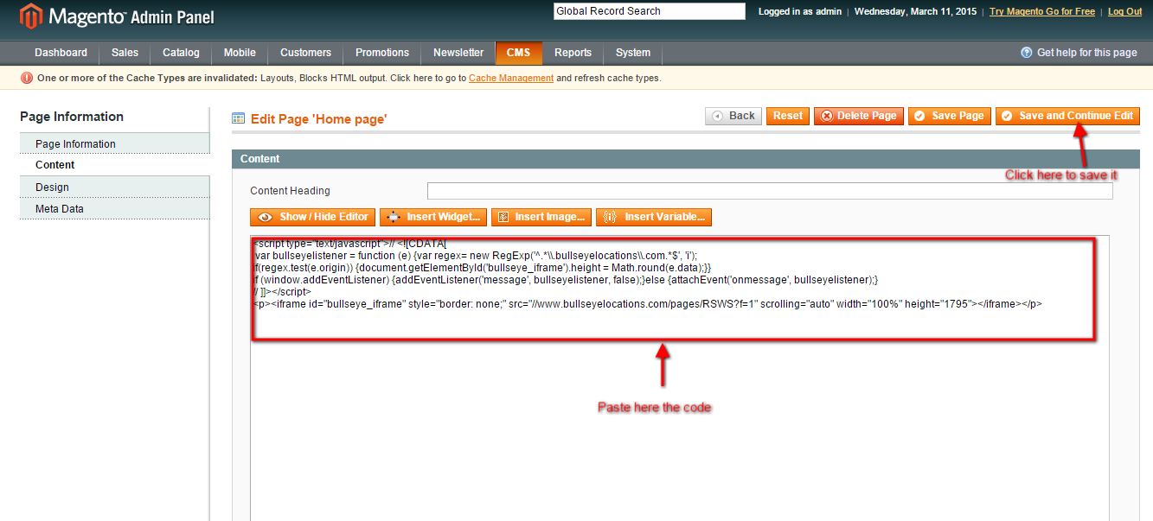Click the Save Page button
The height and width of the screenshot is (521, 1153).
(950, 116)
